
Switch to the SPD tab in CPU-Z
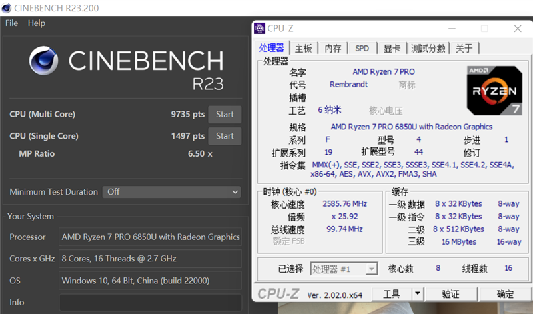[362, 48]
